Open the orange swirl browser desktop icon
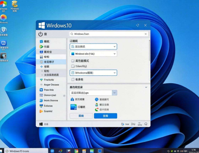Viewport: 199px width, 153px height. [4, 19]
